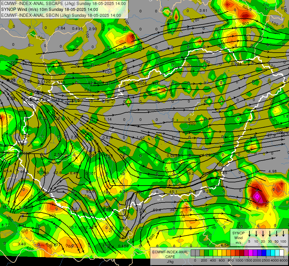Pick the bright magenta swatch in CAPE legend
The width and height of the screenshot is (289, 266).
251,253
